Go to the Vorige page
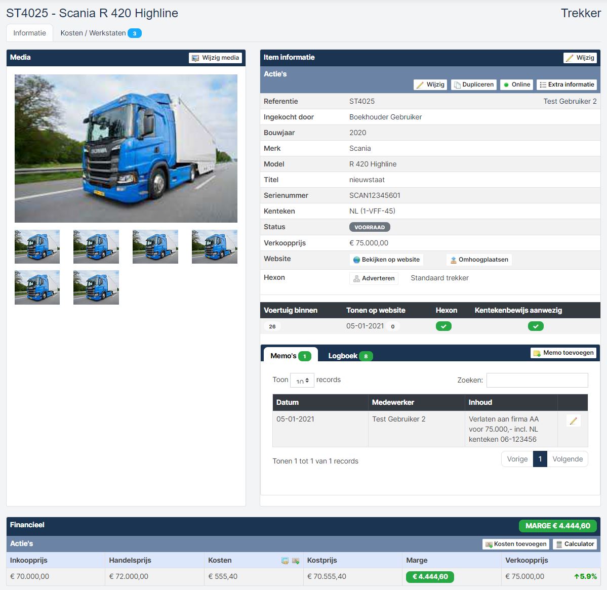The image size is (607, 590). [x=517, y=459]
